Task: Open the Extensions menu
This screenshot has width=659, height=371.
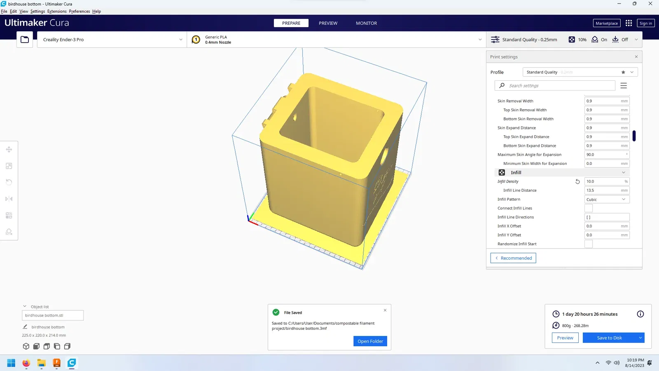Action: click(x=57, y=11)
